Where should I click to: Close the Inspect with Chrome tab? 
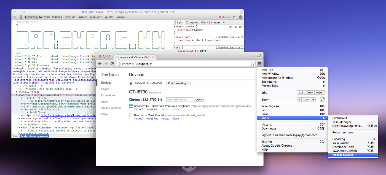click(x=153, y=57)
